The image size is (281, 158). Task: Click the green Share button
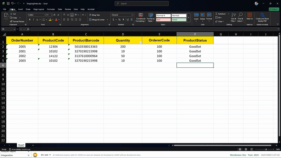274,9
